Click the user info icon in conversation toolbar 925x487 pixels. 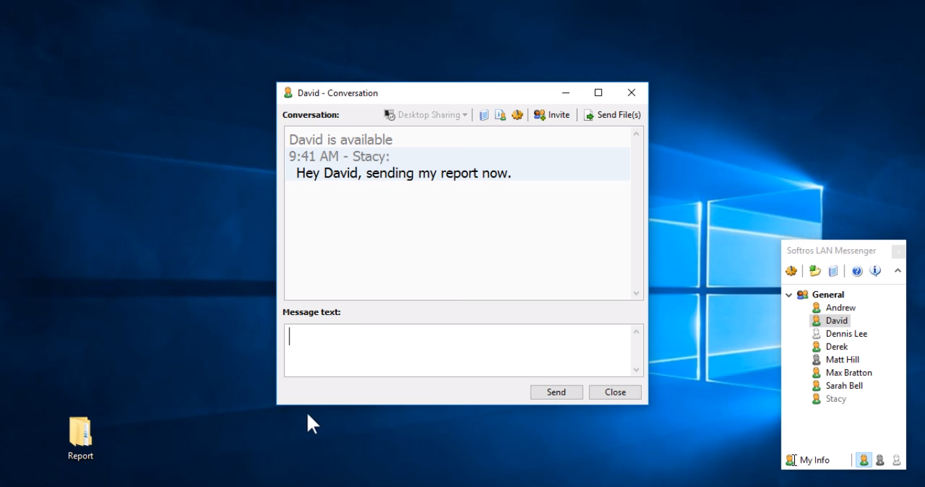[x=500, y=115]
